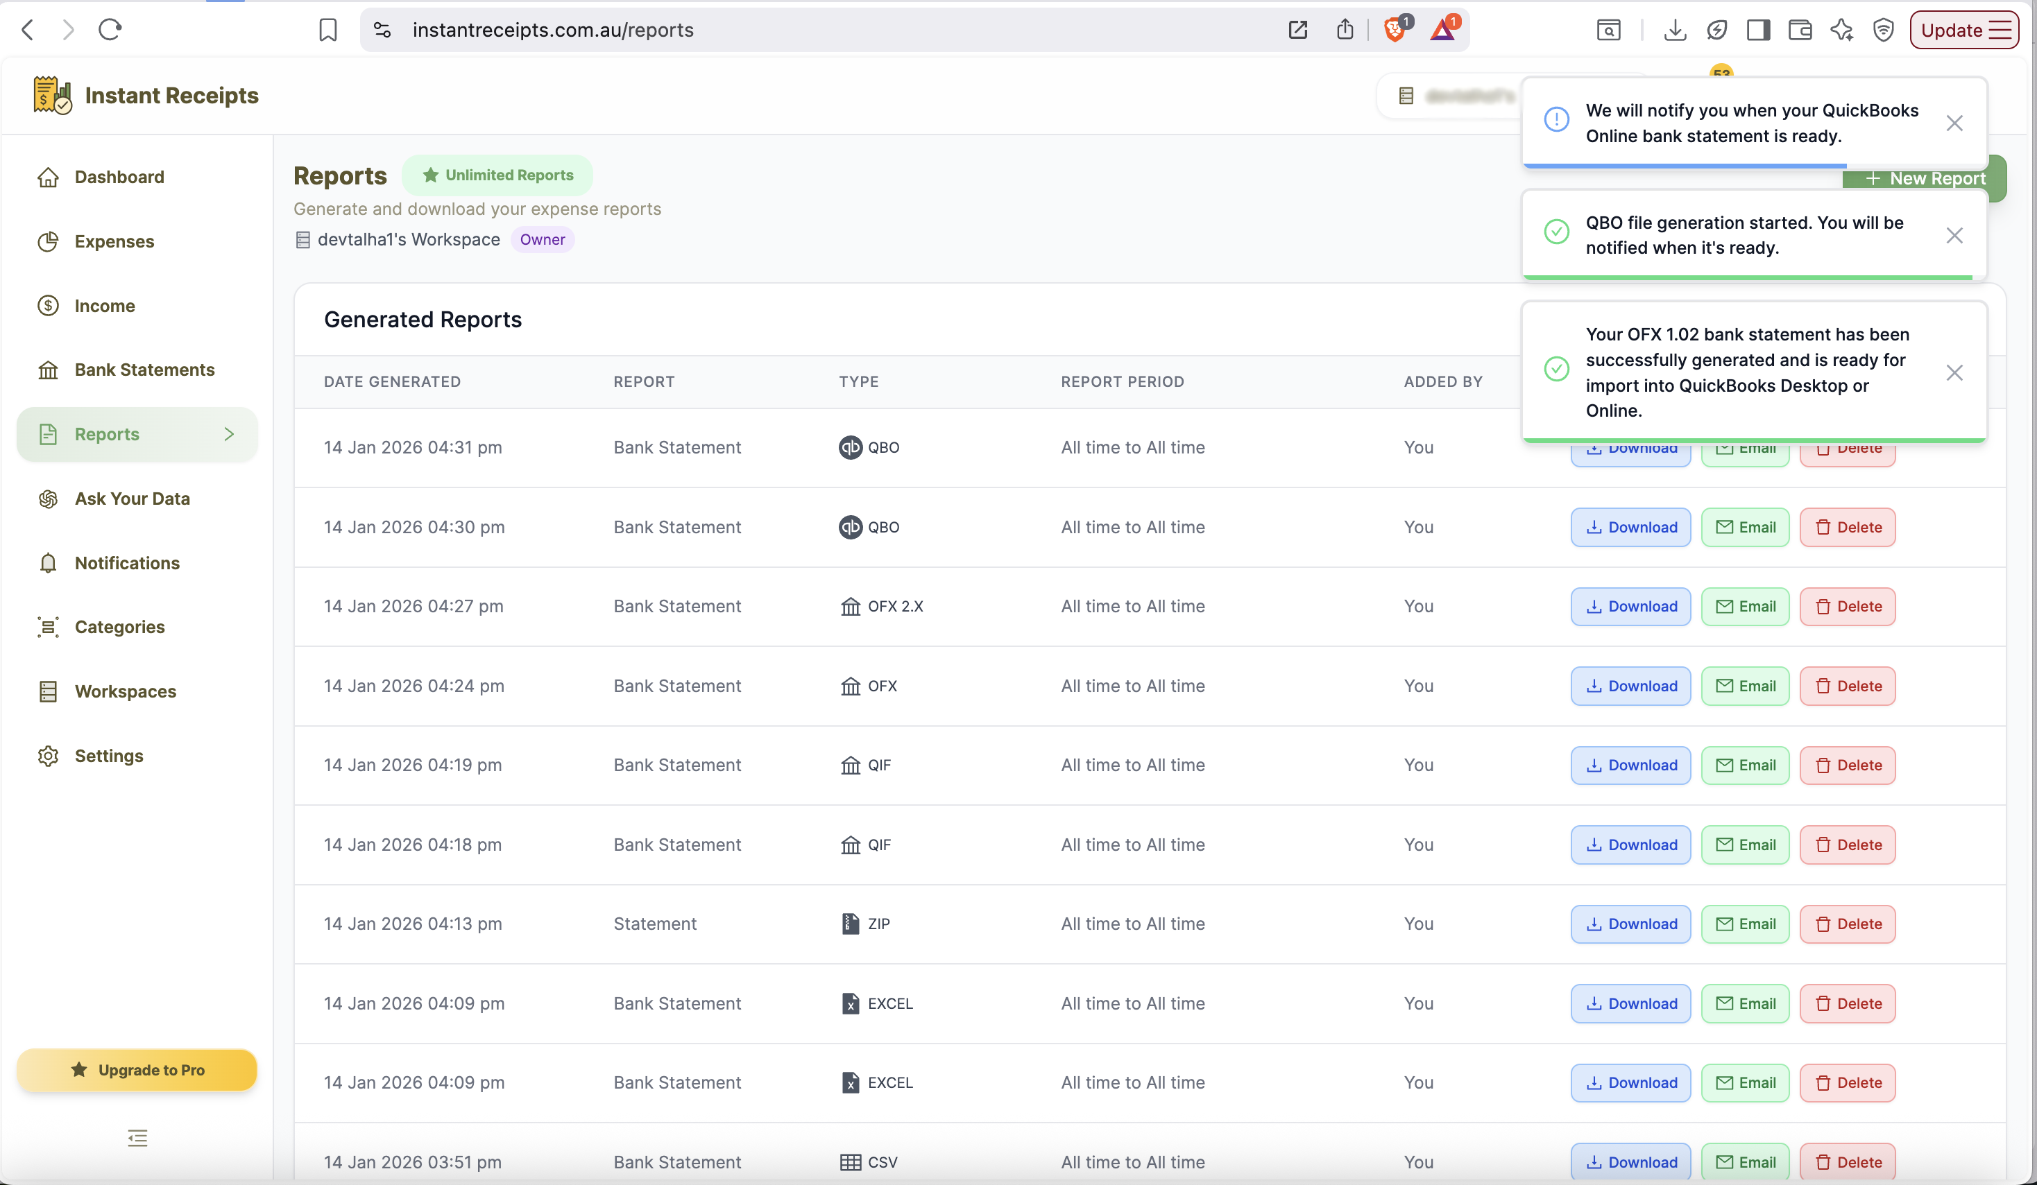Click QBO icon in 04:31 pm row
Screen dimensions: 2037x1185
coord(851,447)
